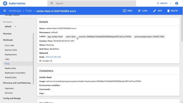Open Stateful Sets in sidebar
The image size is (183, 103).
click(11, 78)
